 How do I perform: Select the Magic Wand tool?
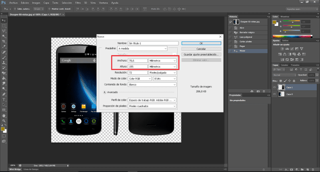(x=4, y=36)
